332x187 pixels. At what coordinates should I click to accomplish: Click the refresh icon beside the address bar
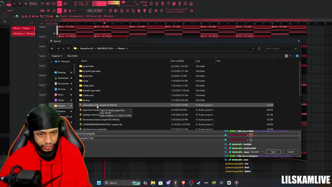tap(259, 48)
